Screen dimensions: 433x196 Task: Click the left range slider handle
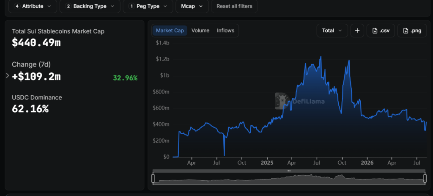[x=153, y=178]
